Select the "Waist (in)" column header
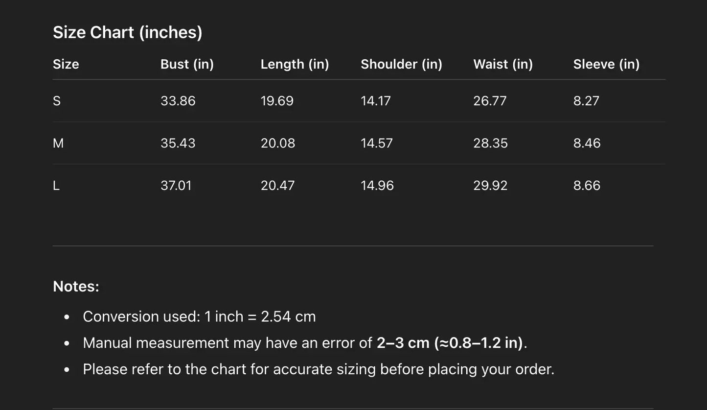Image resolution: width=707 pixels, height=410 pixels. (x=502, y=64)
